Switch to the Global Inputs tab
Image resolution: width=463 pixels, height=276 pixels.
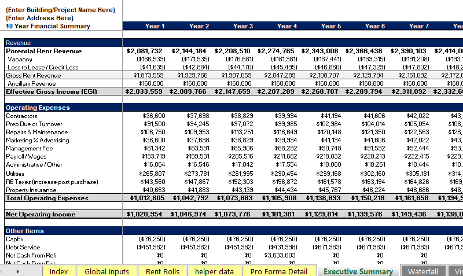pos(106,271)
